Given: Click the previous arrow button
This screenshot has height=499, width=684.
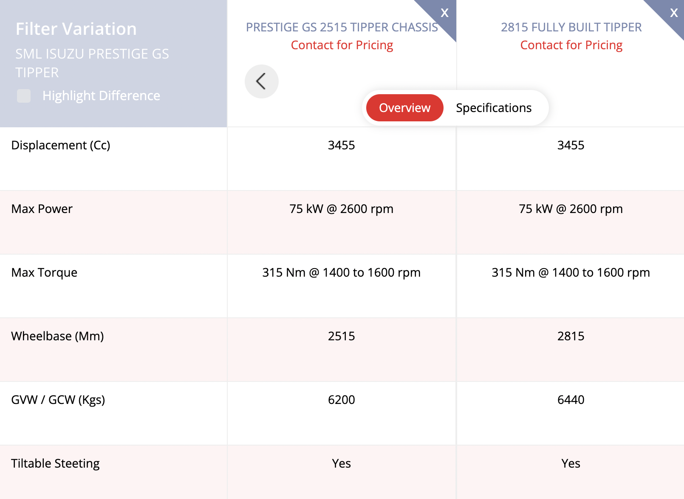Looking at the screenshot, I should click(x=262, y=81).
